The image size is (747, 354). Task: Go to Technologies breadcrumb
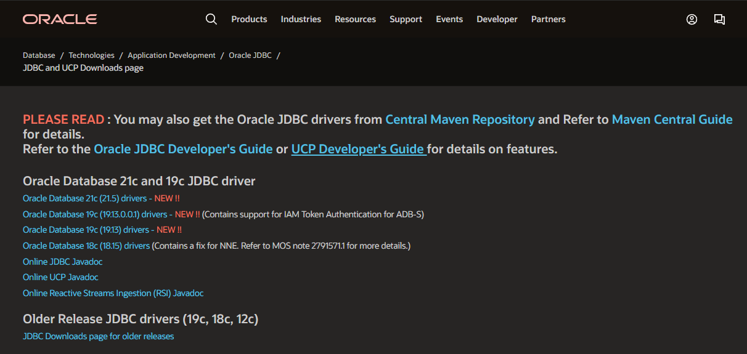91,55
